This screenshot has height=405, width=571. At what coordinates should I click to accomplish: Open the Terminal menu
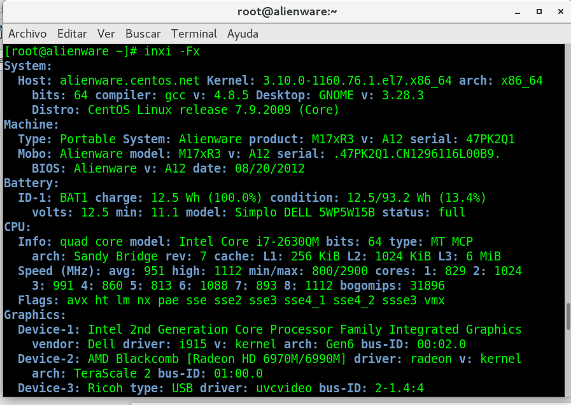194,34
